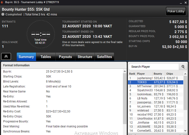Sort by Bounty column header

pos(159,74)
